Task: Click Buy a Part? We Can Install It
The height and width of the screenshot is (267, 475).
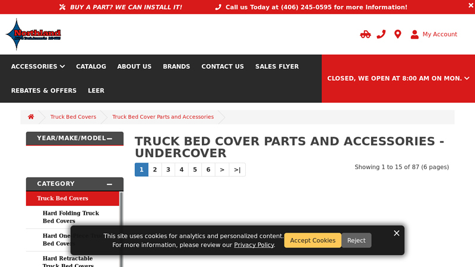Action: (x=126, y=7)
